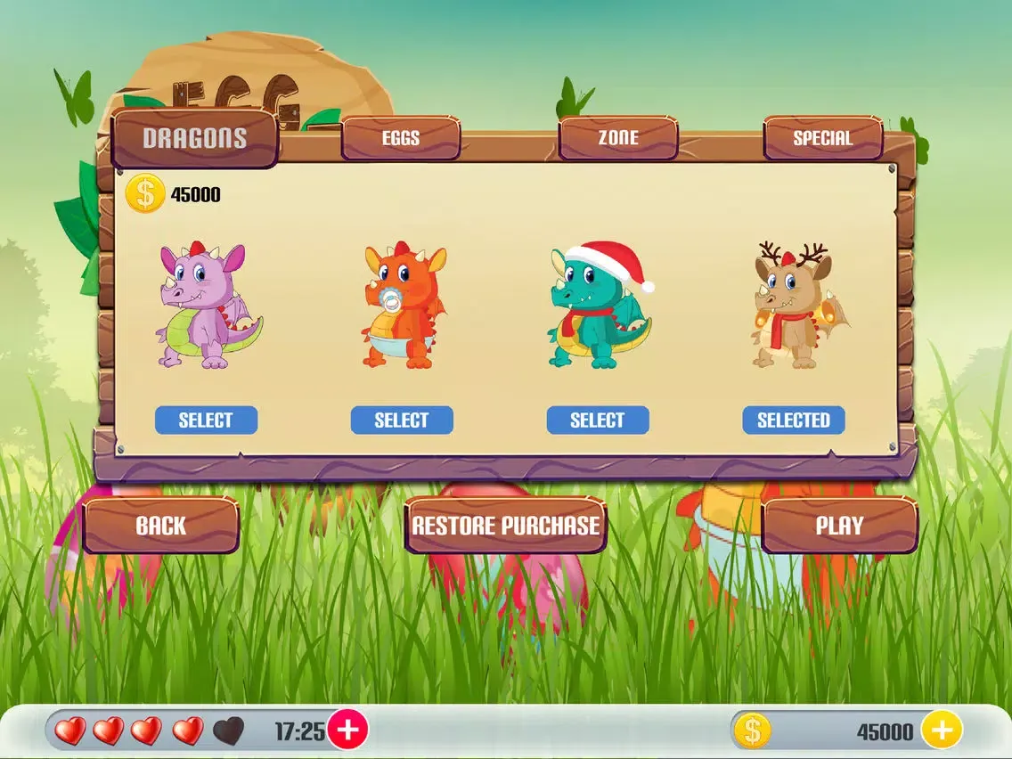The image size is (1012, 759).
Task: Click the fourth red heart life
Action: 188,730
